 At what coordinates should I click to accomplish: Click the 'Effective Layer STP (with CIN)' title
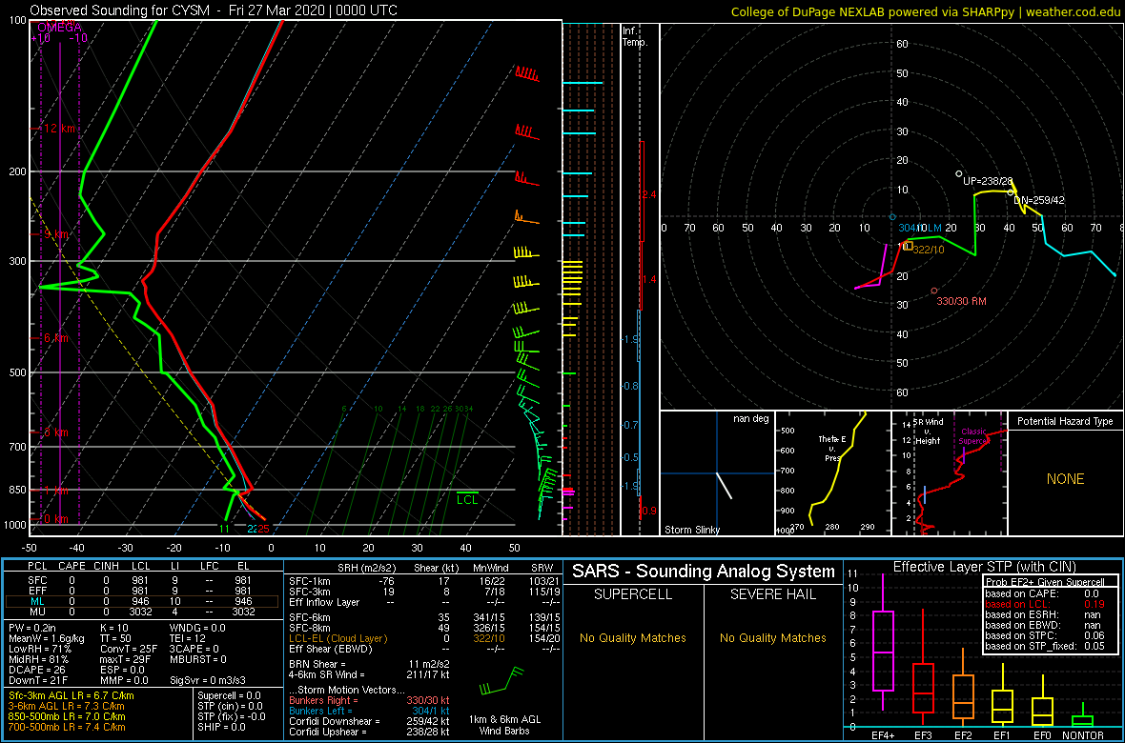pyautogui.click(x=984, y=567)
